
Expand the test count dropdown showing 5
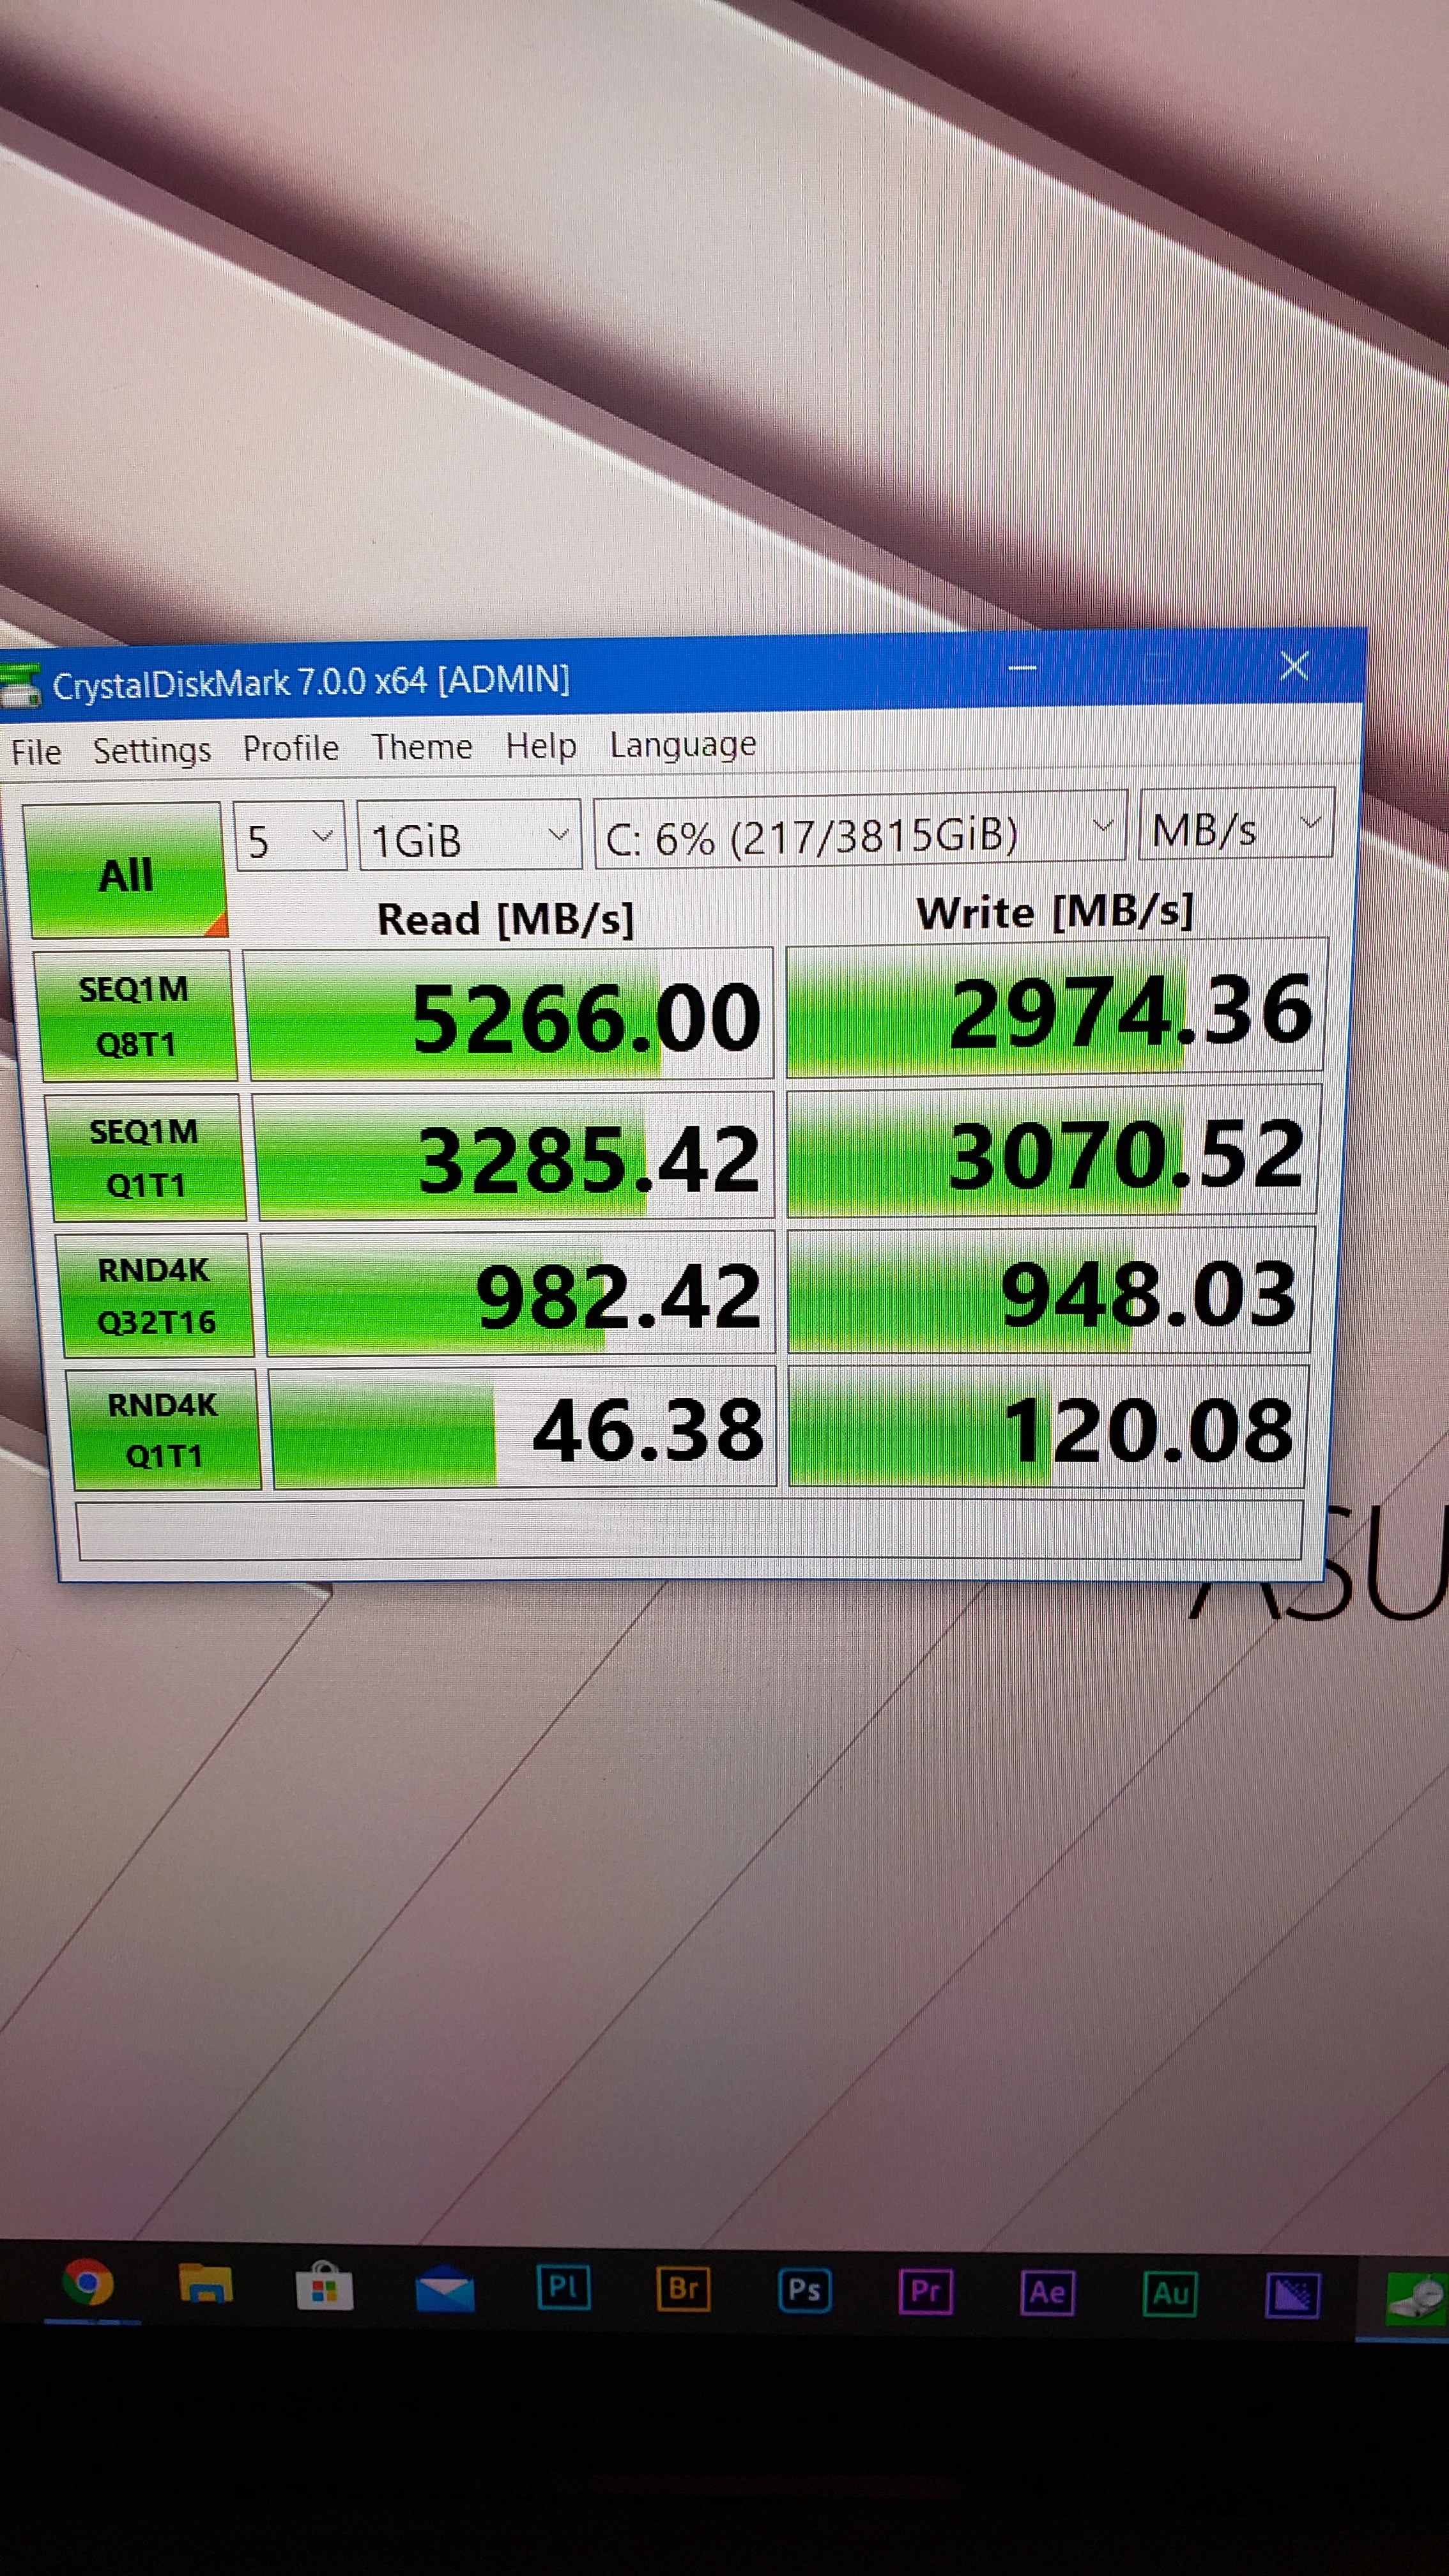point(289,838)
